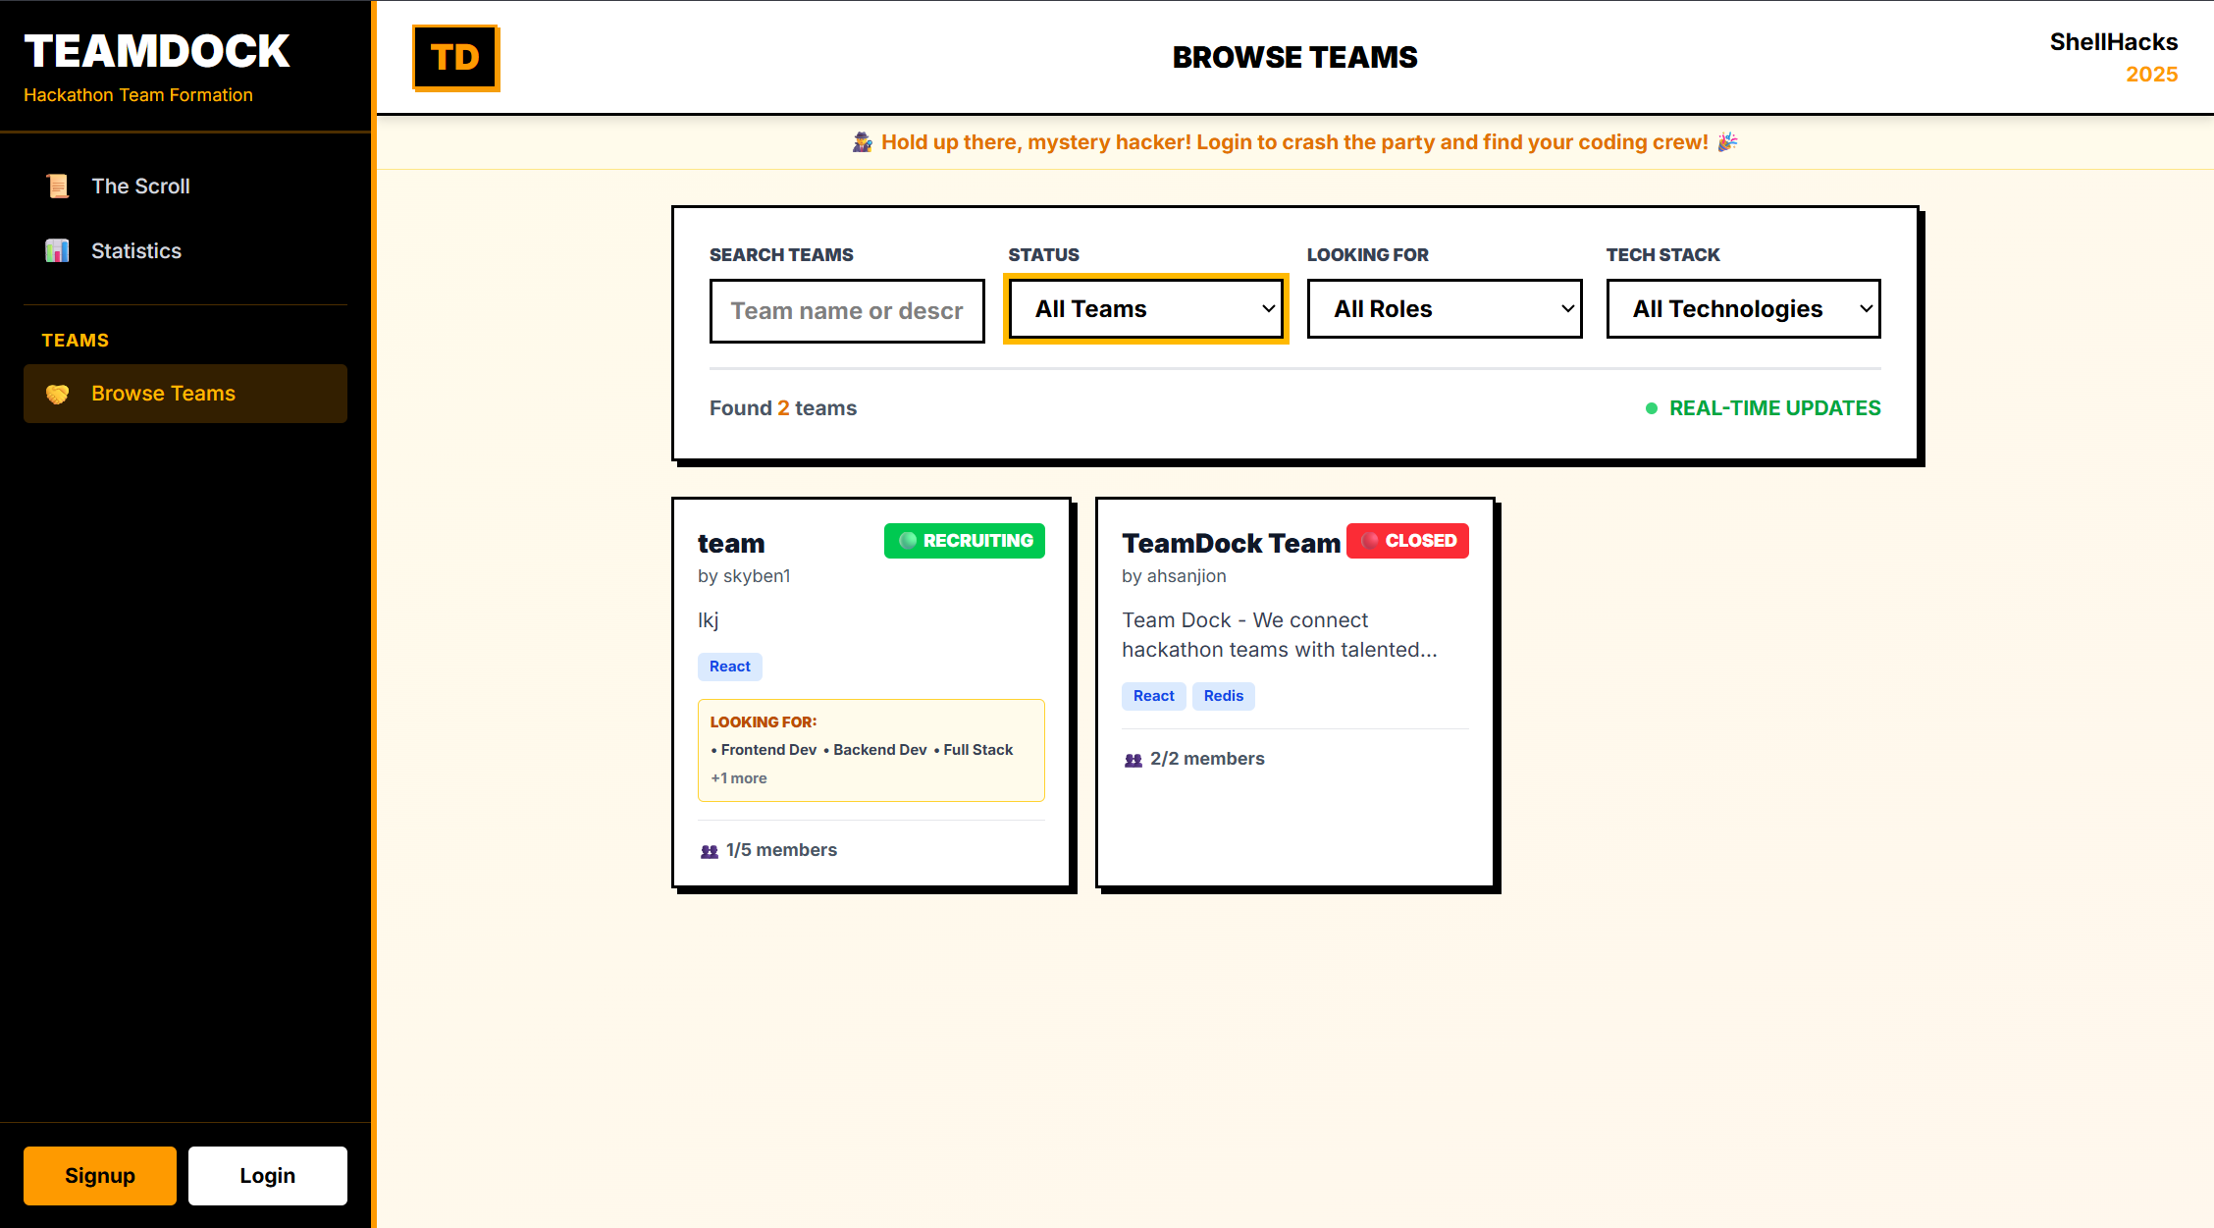Open The Scroll in sidebar
This screenshot has width=2214, height=1228.
140,187
